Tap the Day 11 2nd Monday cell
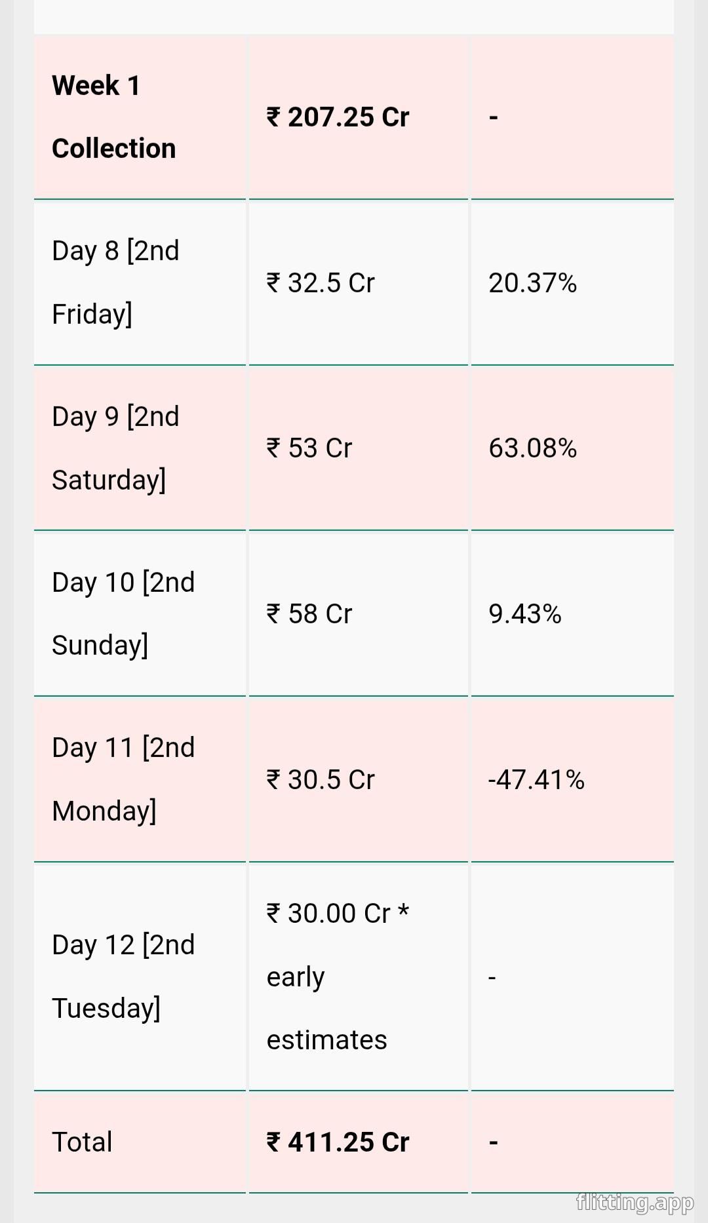The width and height of the screenshot is (708, 1223). [x=123, y=779]
